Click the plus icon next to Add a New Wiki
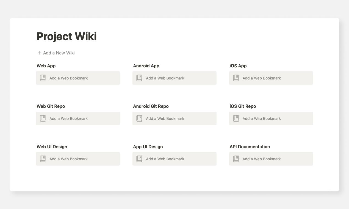The width and height of the screenshot is (349, 209). click(x=39, y=53)
